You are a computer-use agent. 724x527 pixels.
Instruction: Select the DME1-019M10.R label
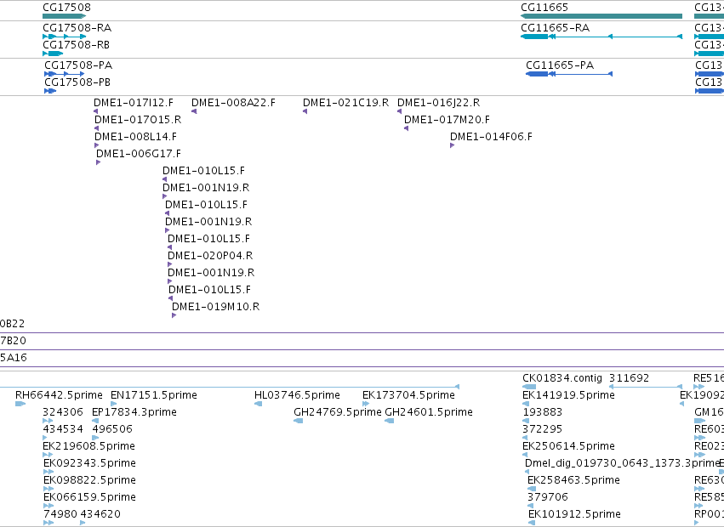pos(215,307)
